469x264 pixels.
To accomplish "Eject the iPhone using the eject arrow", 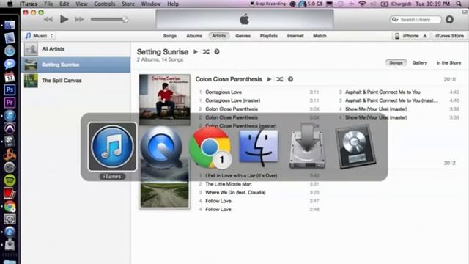I will (425, 36).
